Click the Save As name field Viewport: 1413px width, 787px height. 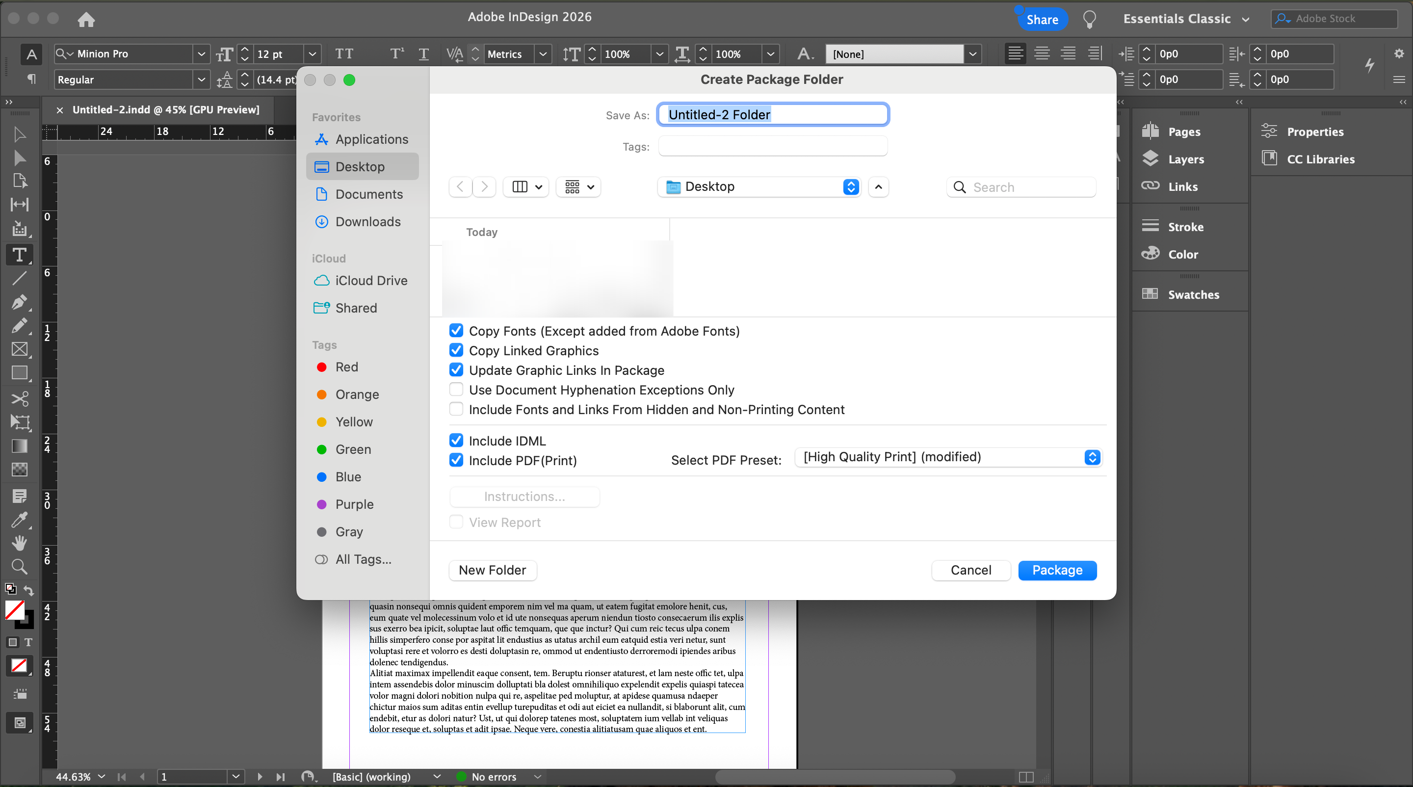[772, 115]
